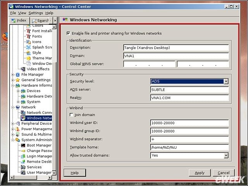Click the Description text field
The width and height of the screenshot is (248, 186).
coord(176,48)
